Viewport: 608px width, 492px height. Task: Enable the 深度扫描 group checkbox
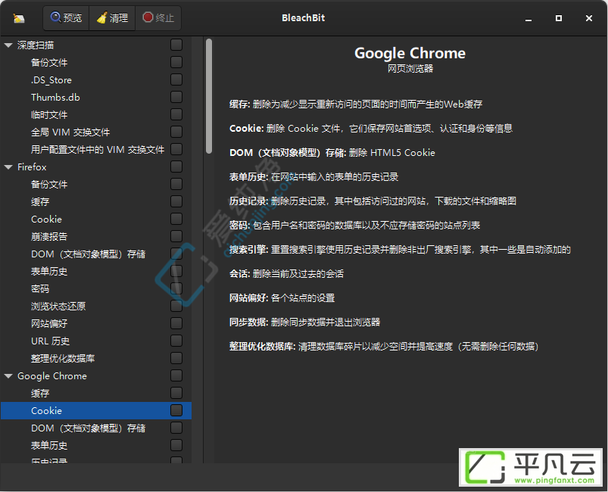click(176, 45)
